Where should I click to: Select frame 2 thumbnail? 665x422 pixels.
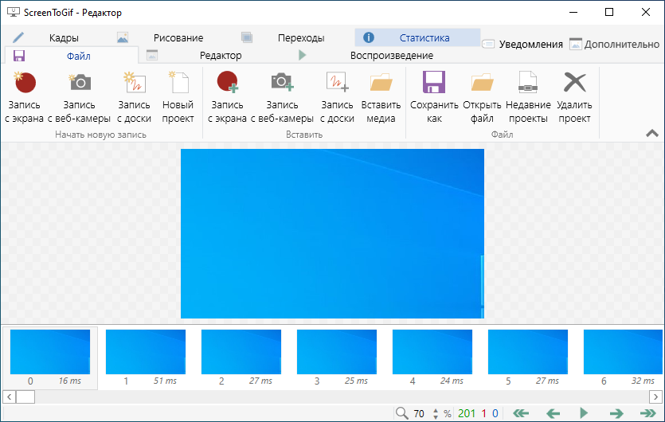point(241,352)
